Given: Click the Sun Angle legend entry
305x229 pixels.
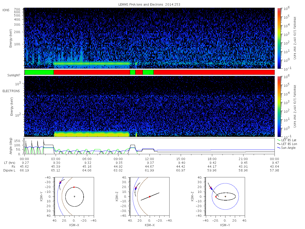Looking at the screenshot, I should pos(286,148).
